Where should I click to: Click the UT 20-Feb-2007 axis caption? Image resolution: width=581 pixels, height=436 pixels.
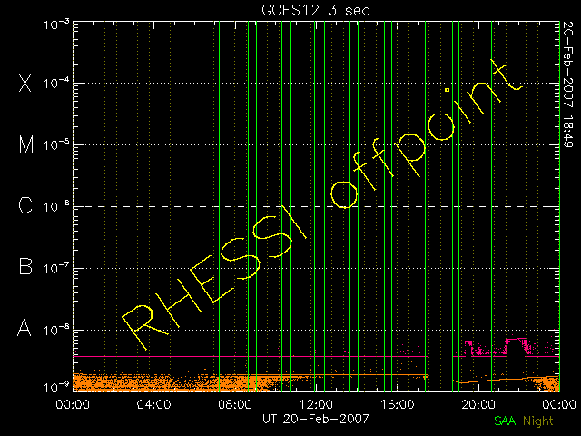(316, 419)
